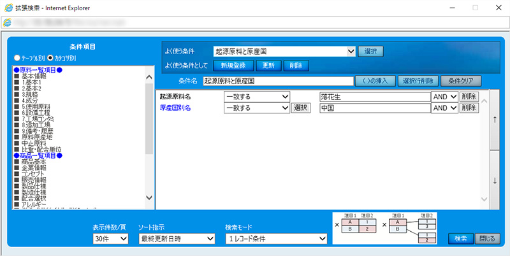Open AND operator dropdown for 起源原料名 row
The width and height of the screenshot is (510, 256).
445,97
